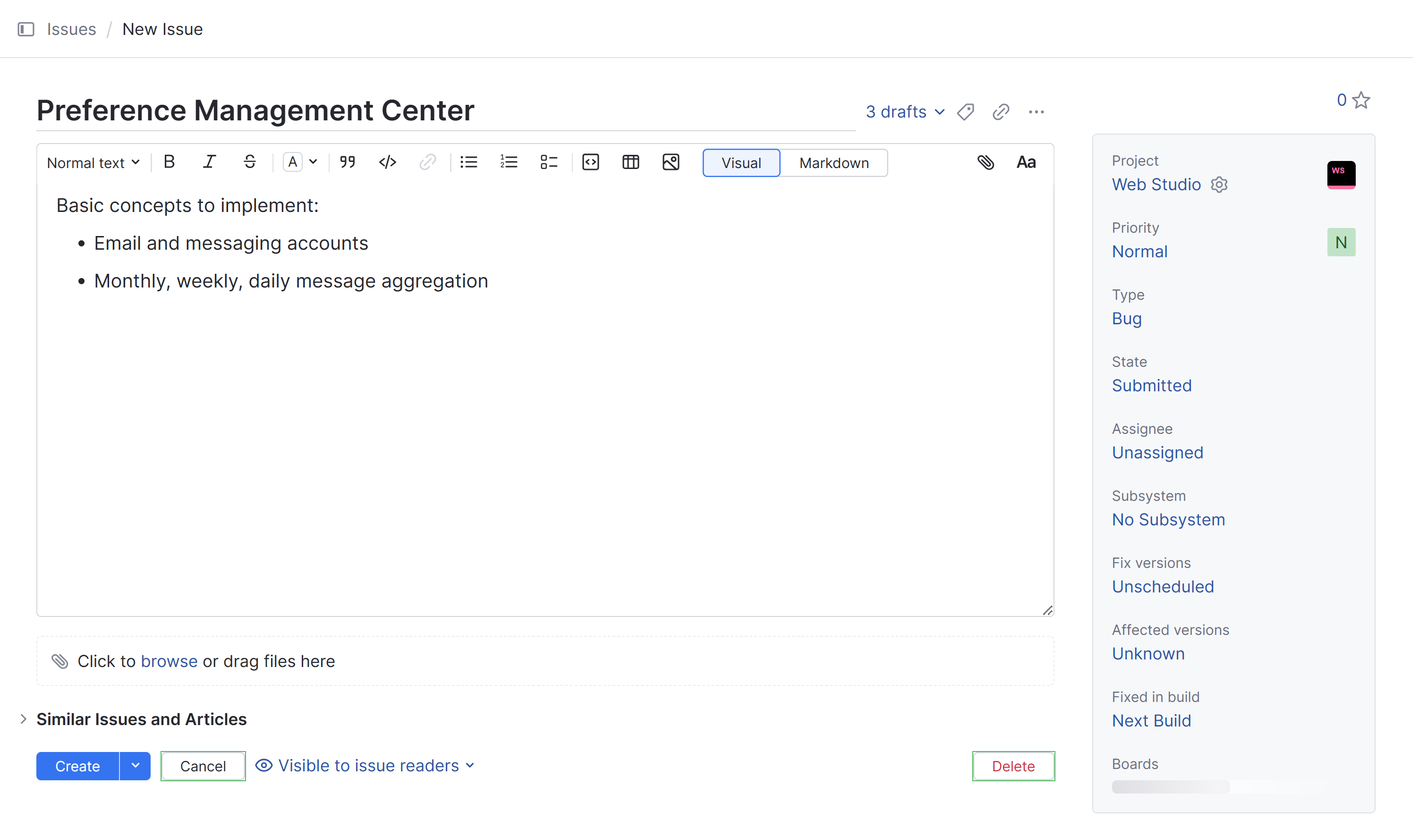Insert an image into the description
Image resolution: width=1419 pixels, height=836 pixels.
pos(671,163)
